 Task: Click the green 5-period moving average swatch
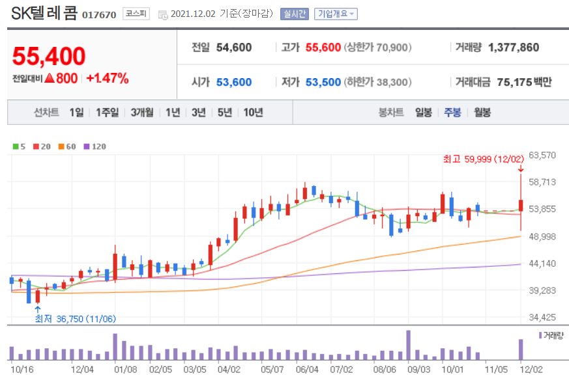tap(16, 146)
